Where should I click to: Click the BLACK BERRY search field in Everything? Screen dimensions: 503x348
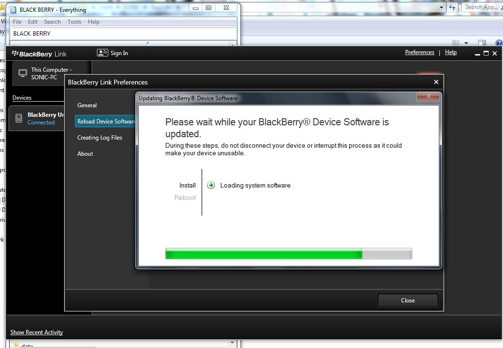click(123, 34)
